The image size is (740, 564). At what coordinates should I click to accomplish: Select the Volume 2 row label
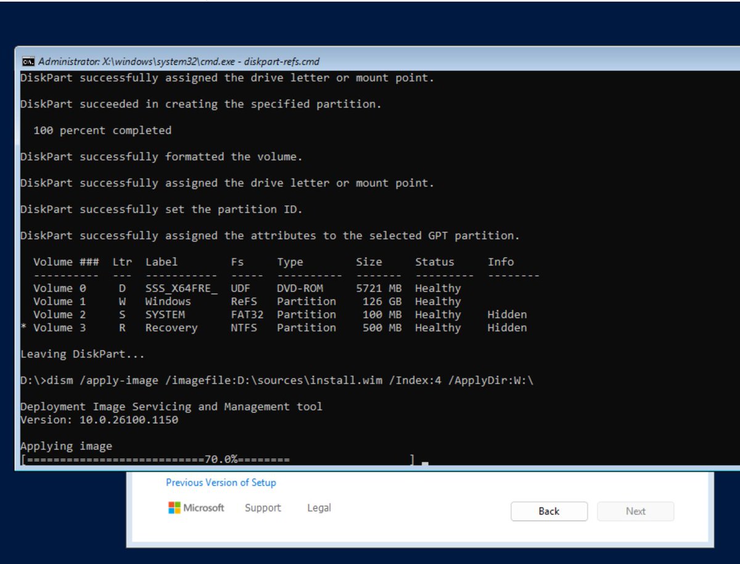(x=60, y=314)
